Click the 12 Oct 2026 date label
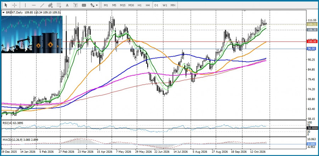Viewport: 319px width, 156px height. (x=258, y=152)
